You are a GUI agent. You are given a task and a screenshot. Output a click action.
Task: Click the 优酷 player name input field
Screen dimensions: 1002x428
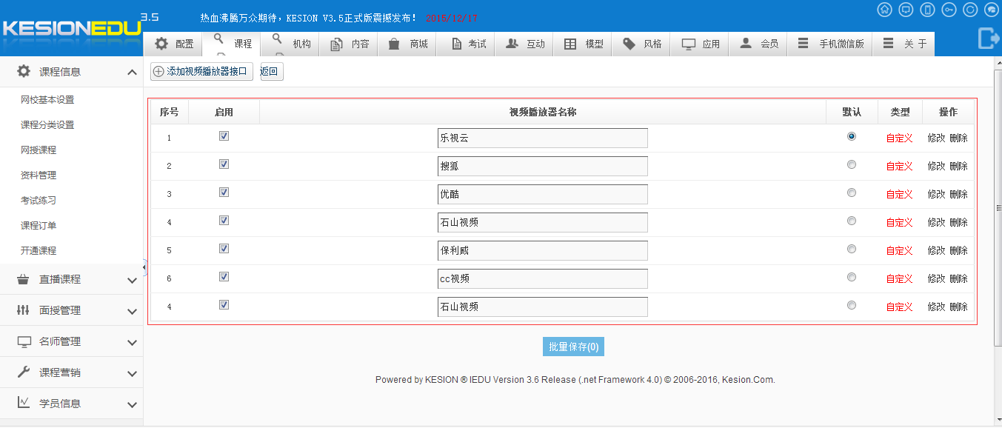point(542,194)
